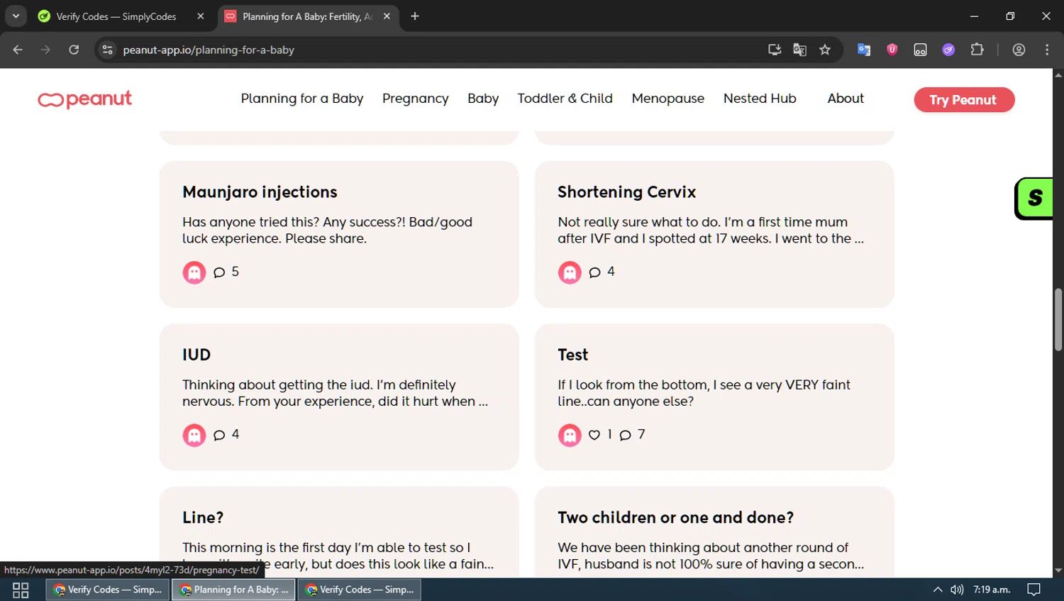Open the notification center icon
Screen dimensions: 1064x601
click(x=1034, y=590)
